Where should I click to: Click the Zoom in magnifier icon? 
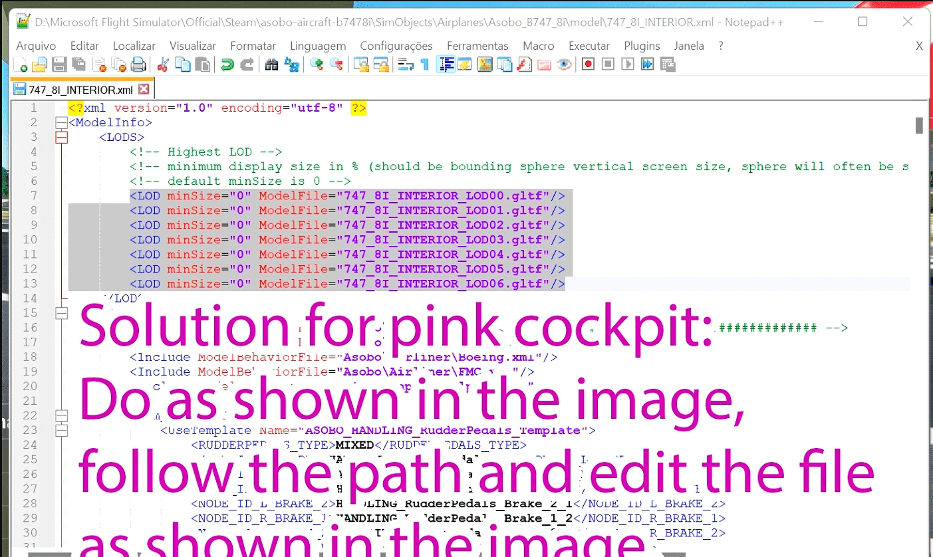click(x=317, y=64)
